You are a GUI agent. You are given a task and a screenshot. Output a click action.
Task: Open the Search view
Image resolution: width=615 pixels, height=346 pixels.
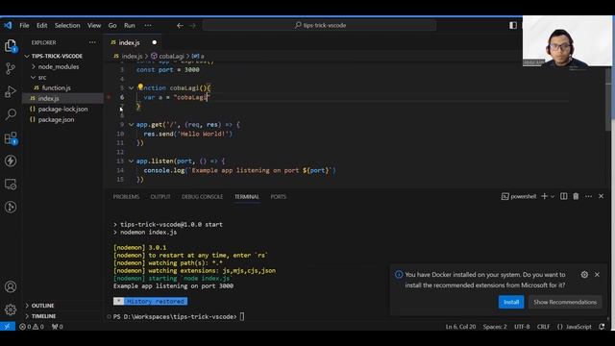click(11, 114)
